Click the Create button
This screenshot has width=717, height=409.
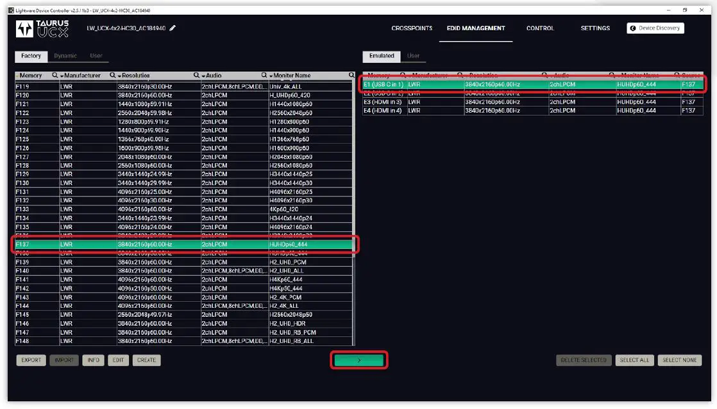point(146,360)
